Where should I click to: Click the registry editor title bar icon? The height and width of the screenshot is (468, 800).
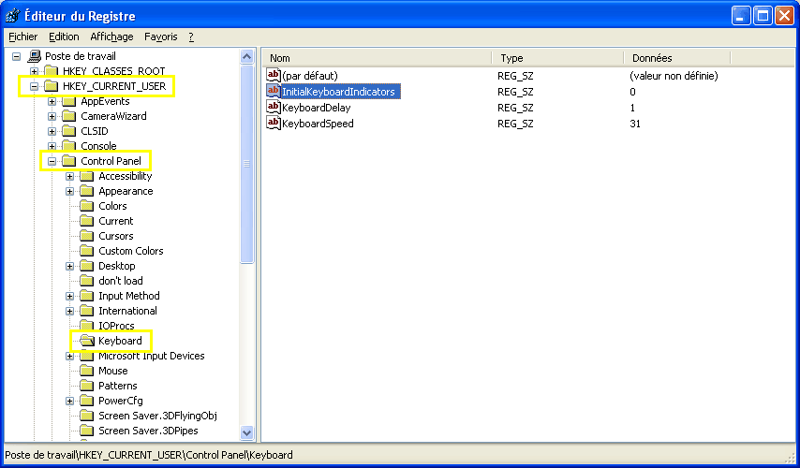coord(13,16)
